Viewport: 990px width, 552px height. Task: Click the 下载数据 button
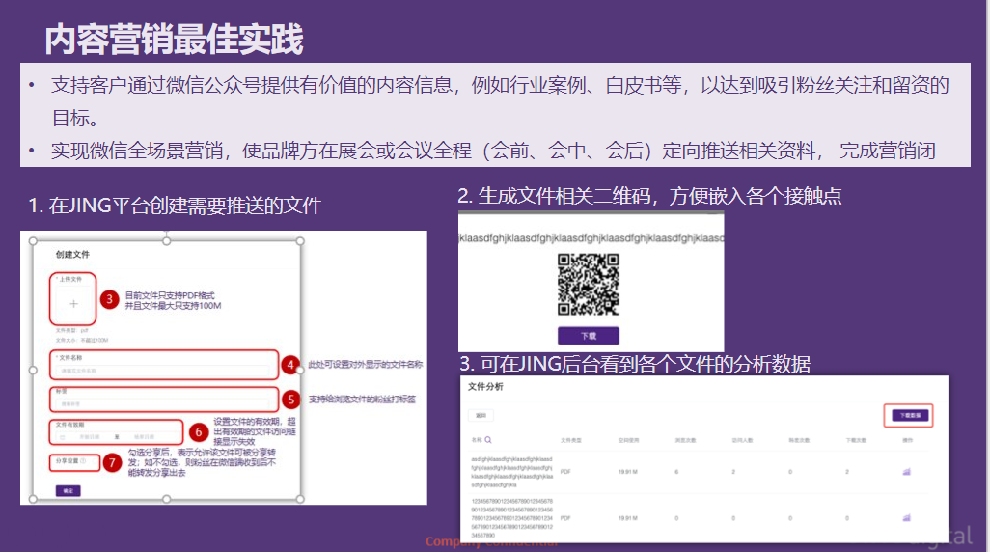908,415
